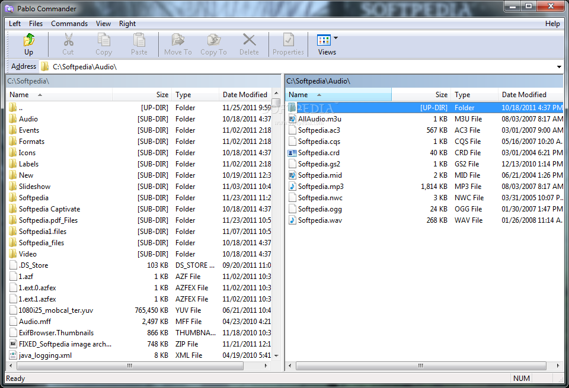This screenshot has width=569, height=388.
Task: Open the Commands menu
Action: coord(69,24)
